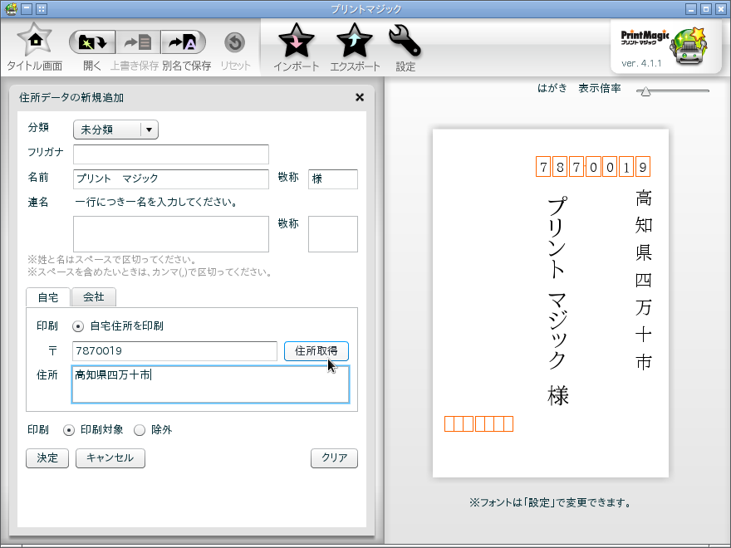Viewport: 731px width, 548px height.
Task: Click the postcard preview thumbnail
Action: [551, 303]
